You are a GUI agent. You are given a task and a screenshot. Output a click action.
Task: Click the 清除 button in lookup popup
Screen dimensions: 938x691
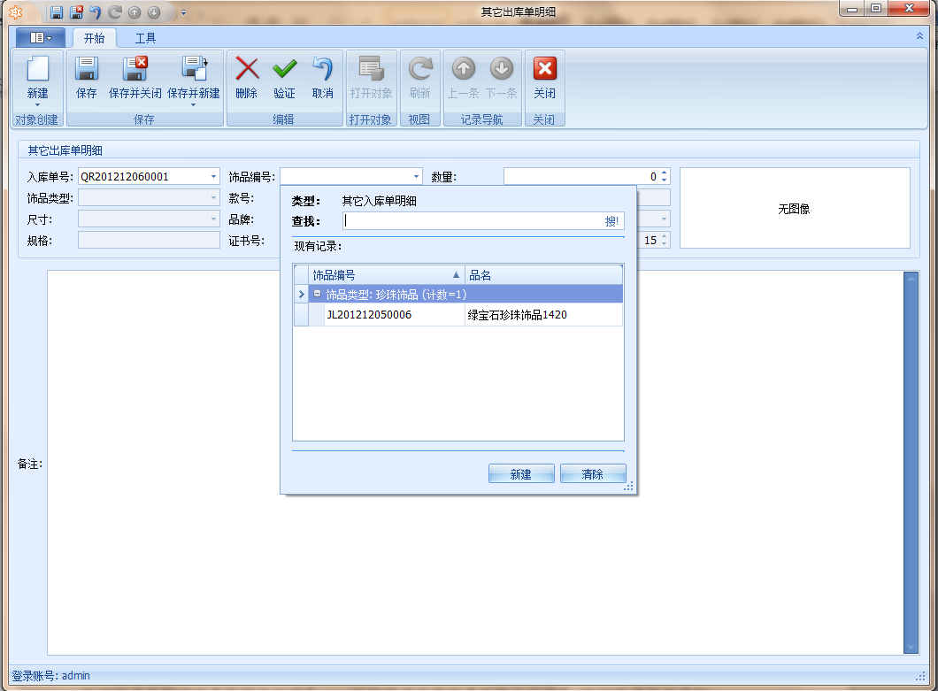pos(593,474)
